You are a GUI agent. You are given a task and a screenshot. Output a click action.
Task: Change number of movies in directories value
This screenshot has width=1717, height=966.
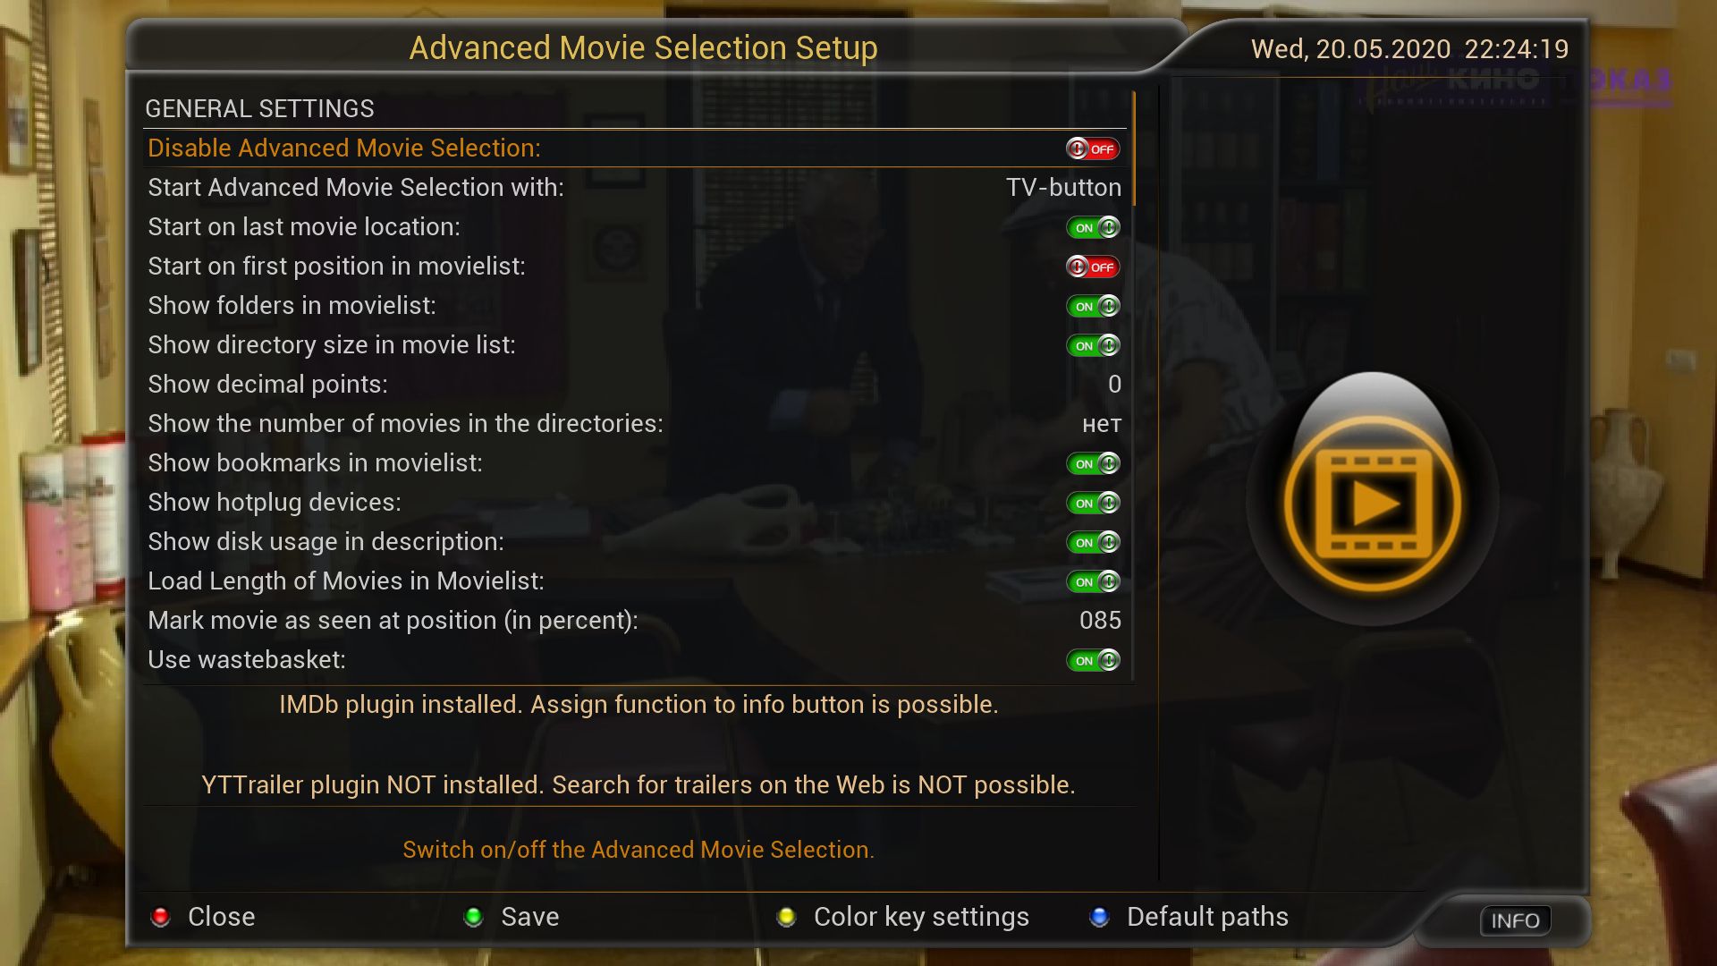point(1102,426)
